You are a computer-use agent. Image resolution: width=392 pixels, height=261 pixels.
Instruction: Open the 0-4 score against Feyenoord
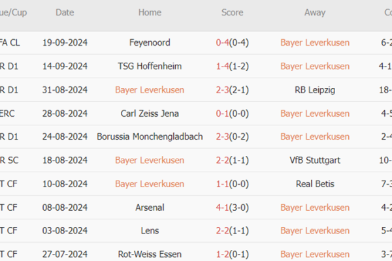click(x=222, y=42)
